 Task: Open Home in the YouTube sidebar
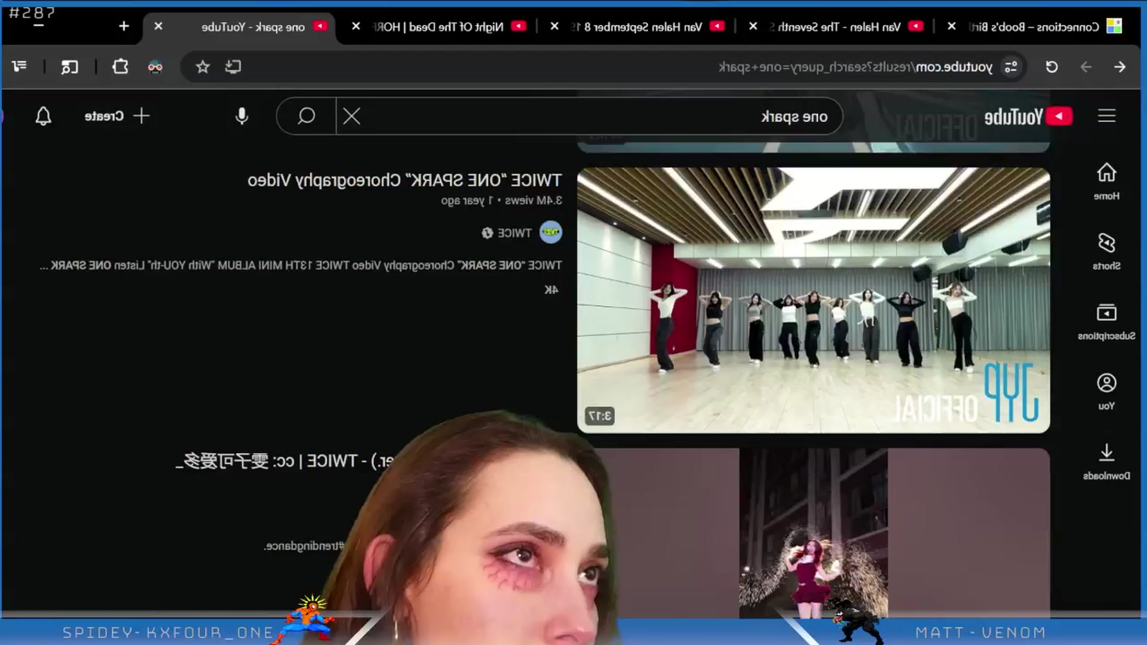click(x=1106, y=182)
